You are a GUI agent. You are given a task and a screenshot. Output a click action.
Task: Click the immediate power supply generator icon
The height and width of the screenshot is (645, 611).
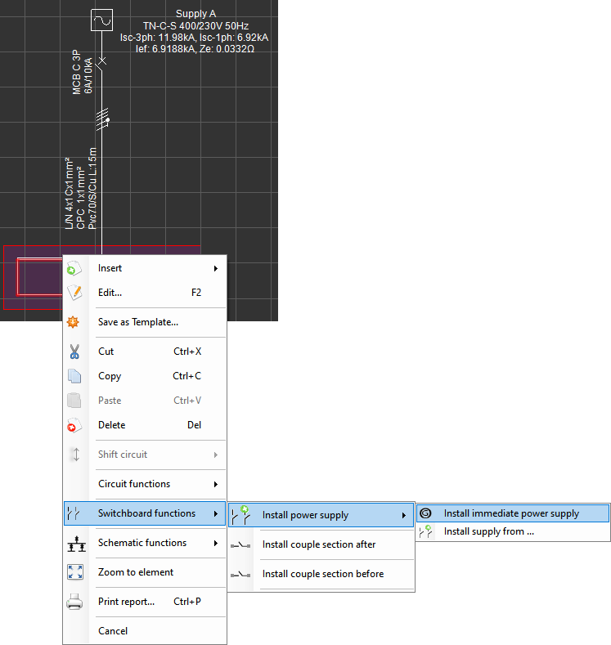(425, 513)
